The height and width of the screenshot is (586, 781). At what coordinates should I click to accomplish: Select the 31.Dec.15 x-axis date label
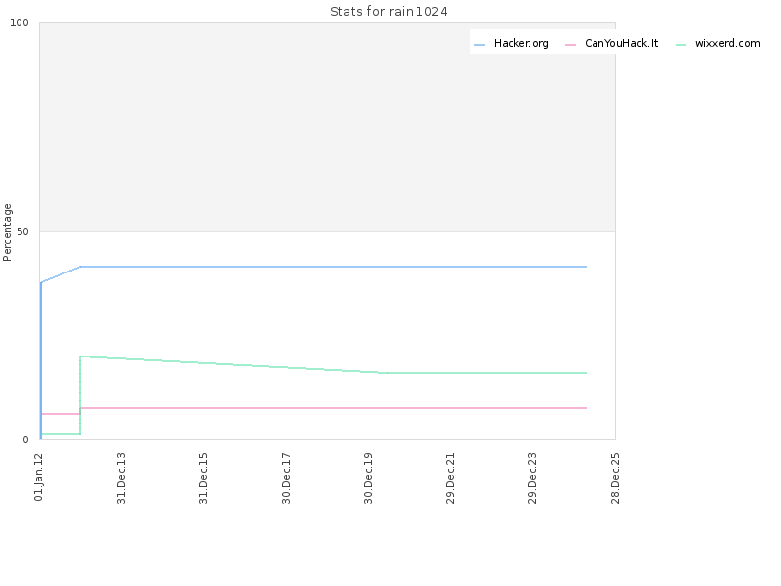[x=204, y=479]
